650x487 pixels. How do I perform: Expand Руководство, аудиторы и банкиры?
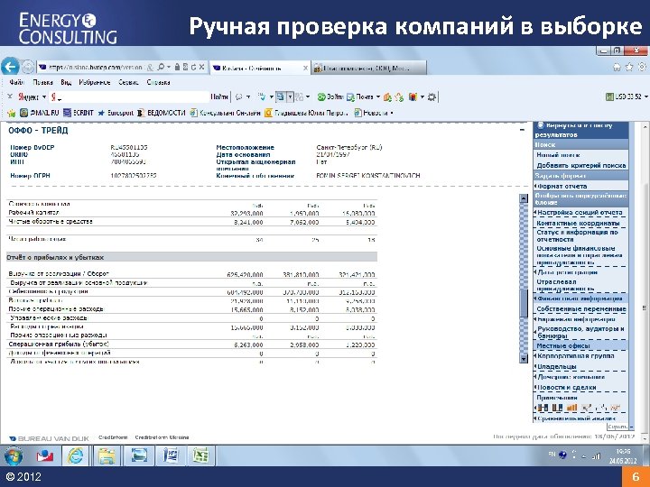coord(580,332)
